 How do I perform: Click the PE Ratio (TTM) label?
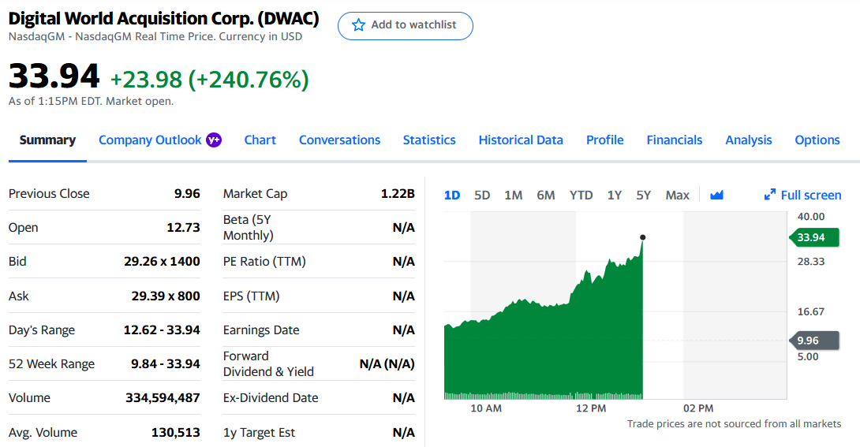[264, 261]
